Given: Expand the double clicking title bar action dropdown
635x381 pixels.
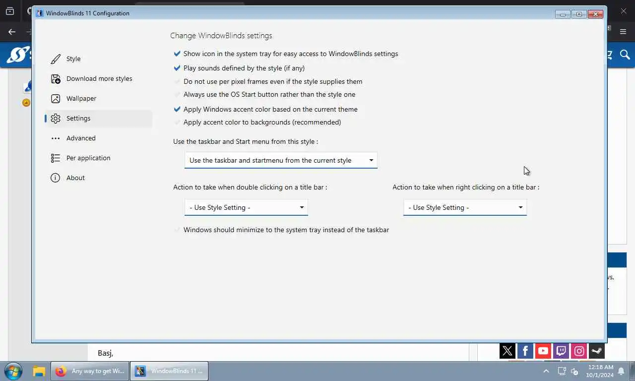Looking at the screenshot, I should 246,207.
